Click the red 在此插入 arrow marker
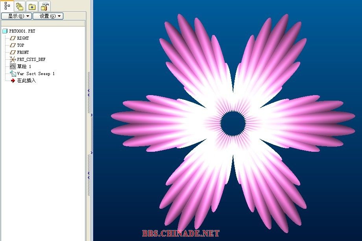Screen dimensions: 362x241 click(x=13, y=81)
